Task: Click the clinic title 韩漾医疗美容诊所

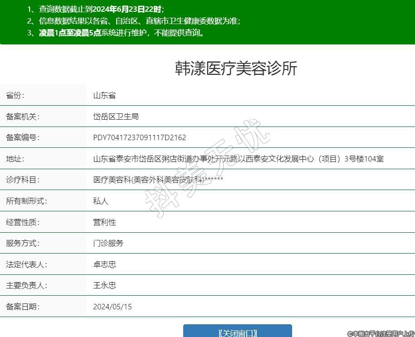Action: pos(236,68)
